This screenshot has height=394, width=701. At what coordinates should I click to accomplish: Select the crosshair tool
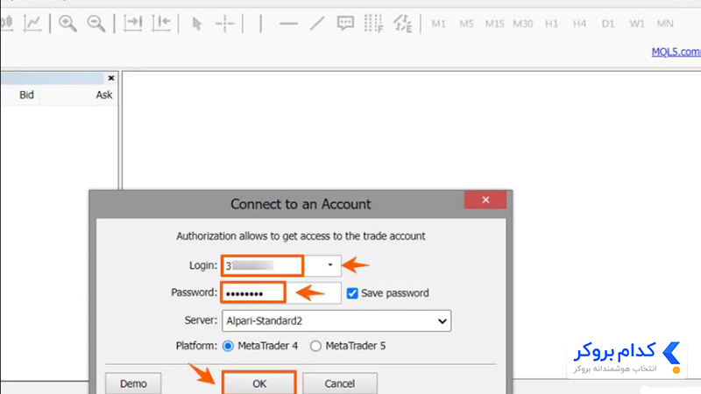(225, 24)
